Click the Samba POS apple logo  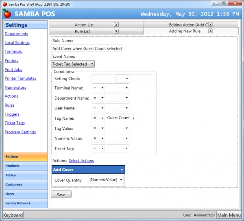tap(7, 14)
